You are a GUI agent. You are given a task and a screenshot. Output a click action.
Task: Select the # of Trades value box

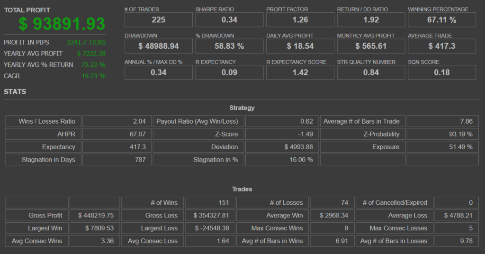click(x=158, y=20)
